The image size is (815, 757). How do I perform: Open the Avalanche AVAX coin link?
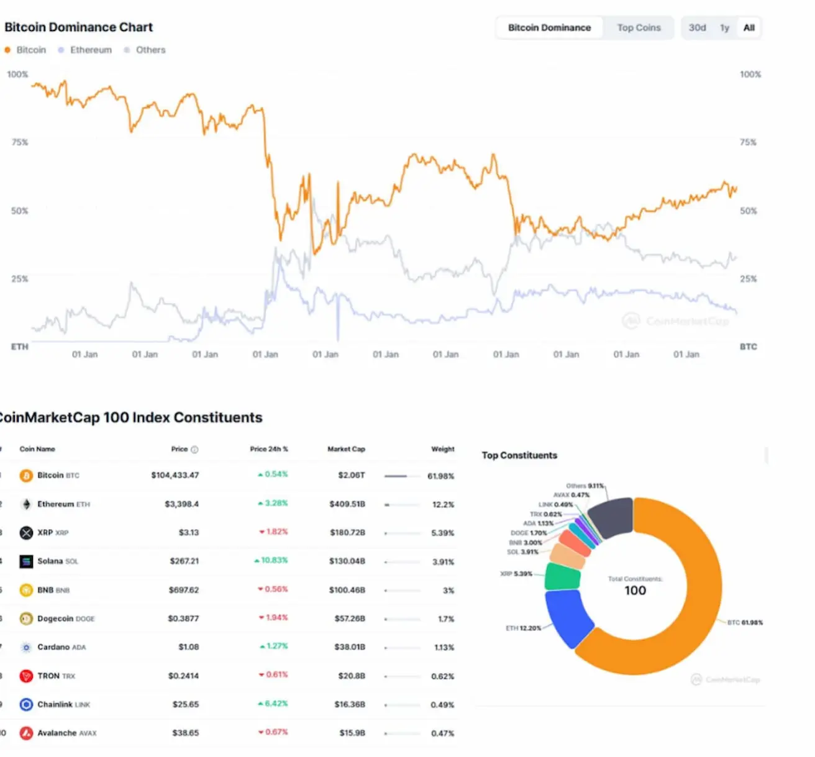click(67, 733)
